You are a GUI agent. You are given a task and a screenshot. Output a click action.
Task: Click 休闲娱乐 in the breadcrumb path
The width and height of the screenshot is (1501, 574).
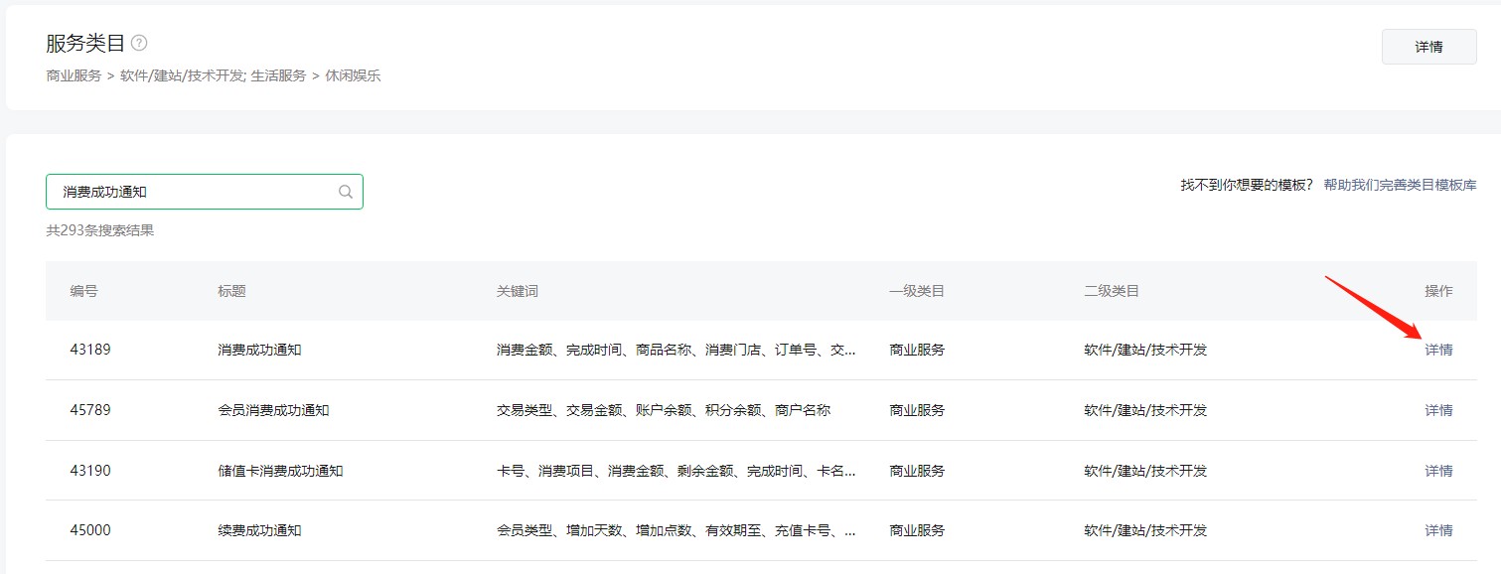click(351, 74)
